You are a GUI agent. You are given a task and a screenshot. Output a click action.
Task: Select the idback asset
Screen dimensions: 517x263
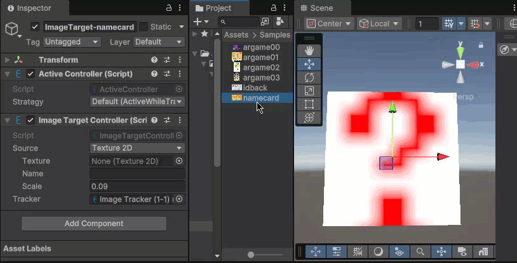pyautogui.click(x=257, y=88)
